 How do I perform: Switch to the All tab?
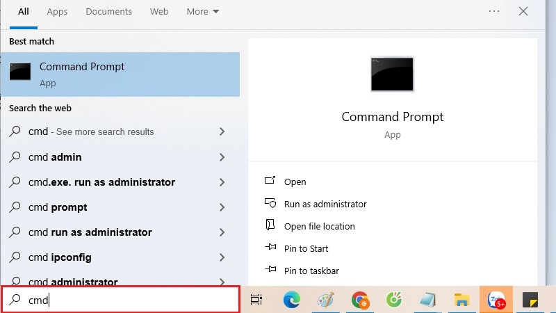point(24,12)
